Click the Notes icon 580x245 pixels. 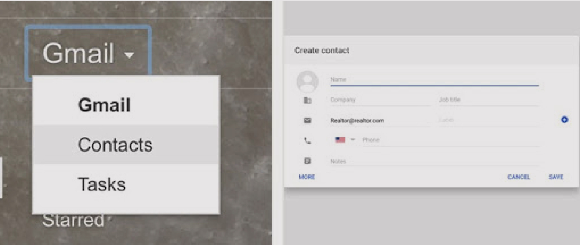[307, 161]
